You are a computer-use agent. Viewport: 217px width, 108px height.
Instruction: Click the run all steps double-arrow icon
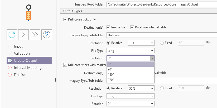click(x=35, y=34)
